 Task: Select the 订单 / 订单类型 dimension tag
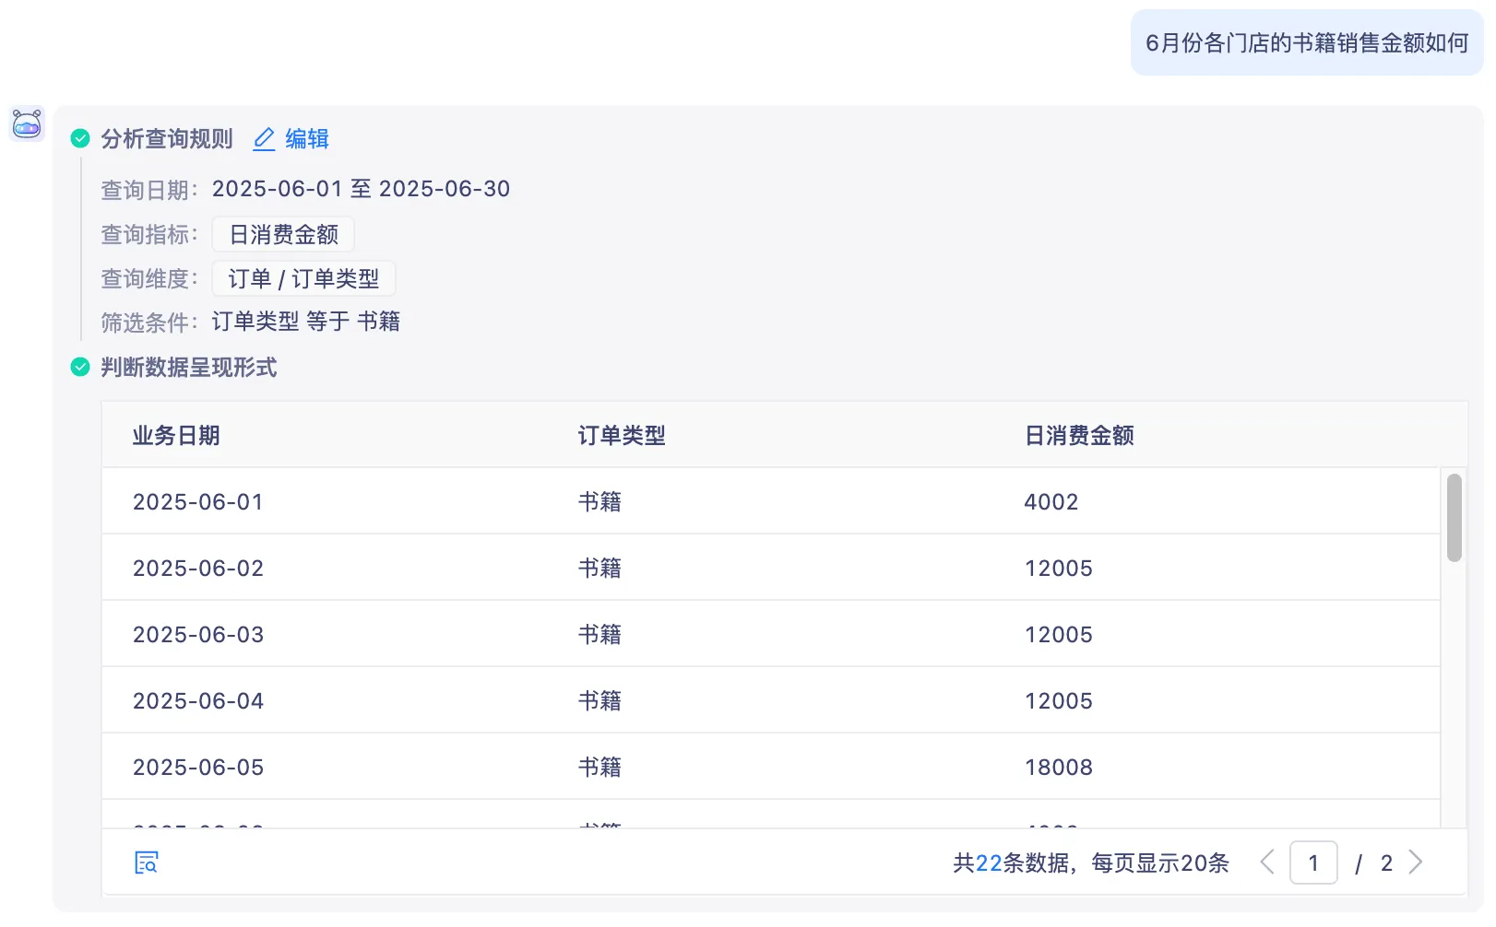pyautogui.click(x=303, y=279)
